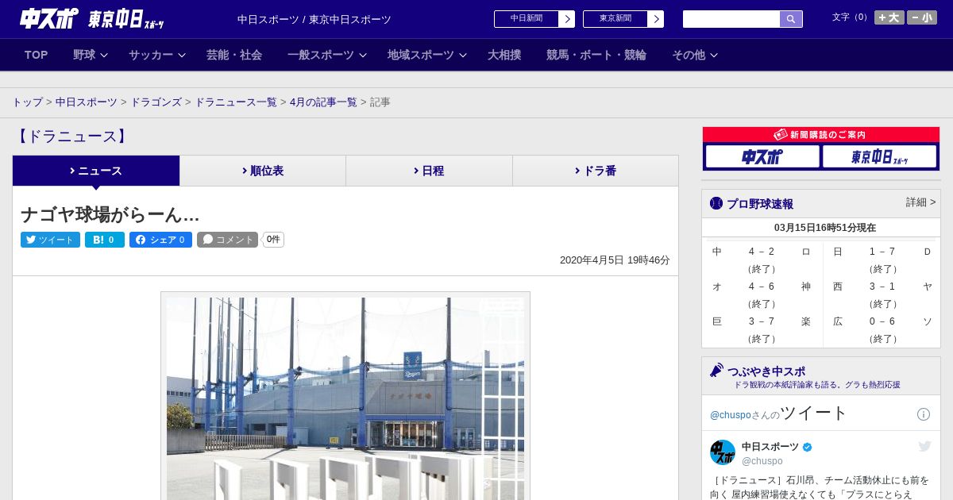
Task: Expand the 地域スポーツ menu dropdown
Action: click(426, 55)
